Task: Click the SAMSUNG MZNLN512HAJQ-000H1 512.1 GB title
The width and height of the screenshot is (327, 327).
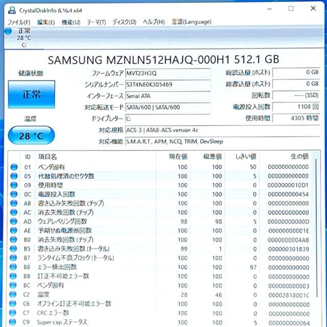Action: (x=163, y=60)
